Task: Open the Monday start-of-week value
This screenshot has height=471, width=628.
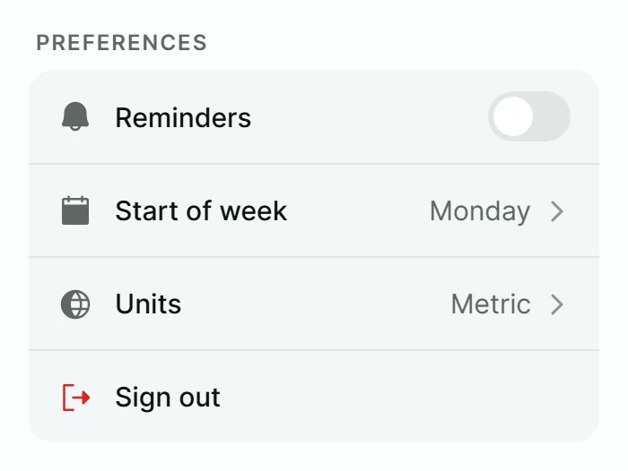Action: [480, 211]
